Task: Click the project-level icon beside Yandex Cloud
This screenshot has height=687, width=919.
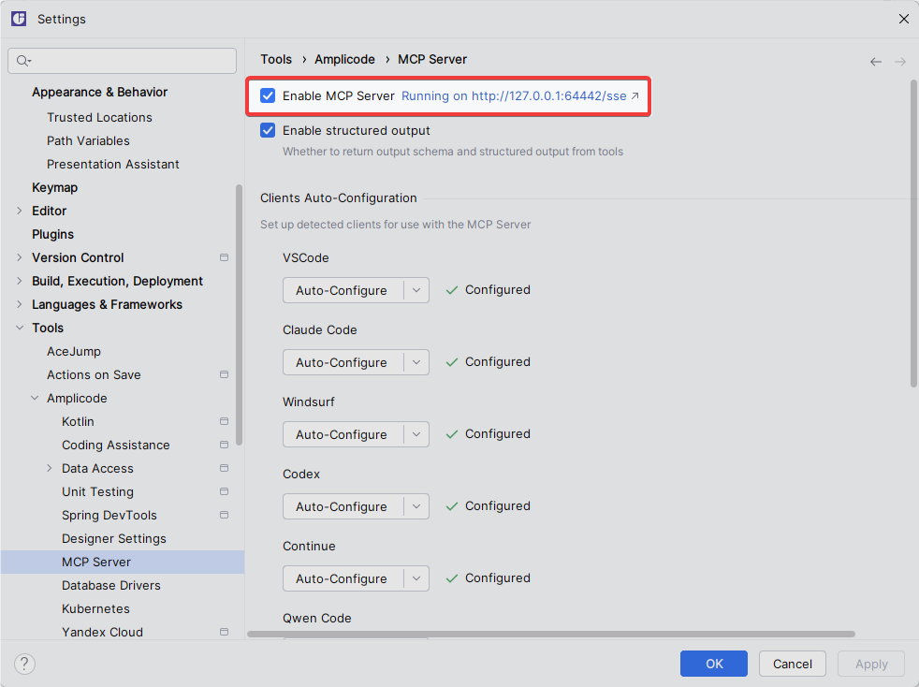Action: tap(224, 632)
